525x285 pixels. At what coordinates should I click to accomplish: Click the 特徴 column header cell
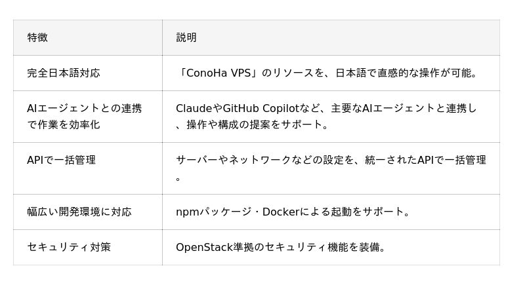coord(37,37)
